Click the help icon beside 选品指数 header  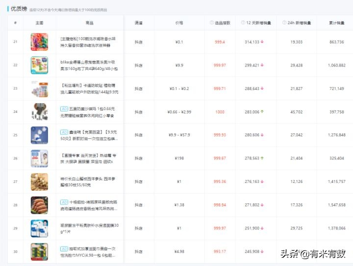[212, 22]
